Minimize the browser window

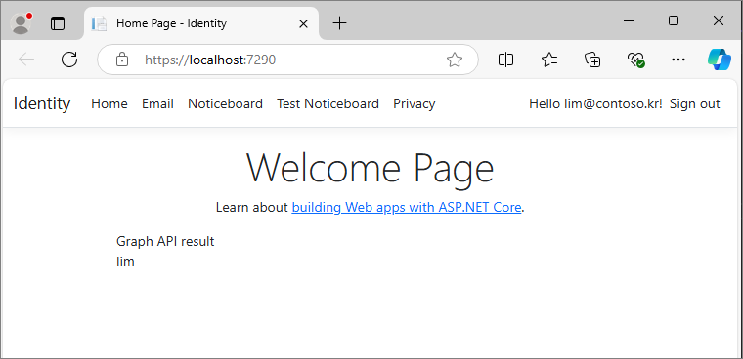pos(629,20)
